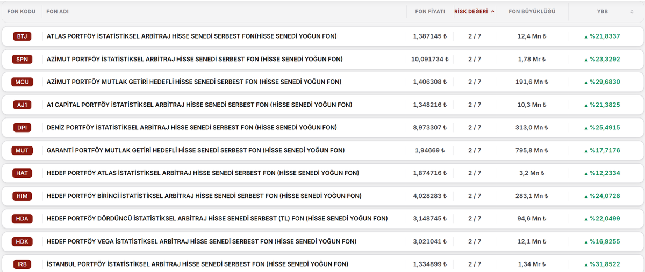Open the Atlas Portföy İstatistiksel Arbitraj fund name
This screenshot has width=645, height=272.
click(x=192, y=36)
